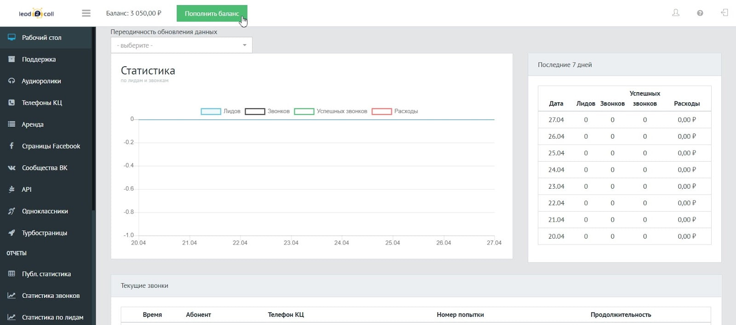This screenshot has height=325, width=736.
Task: Click the VK communities sidebar icon
Action: click(x=11, y=168)
